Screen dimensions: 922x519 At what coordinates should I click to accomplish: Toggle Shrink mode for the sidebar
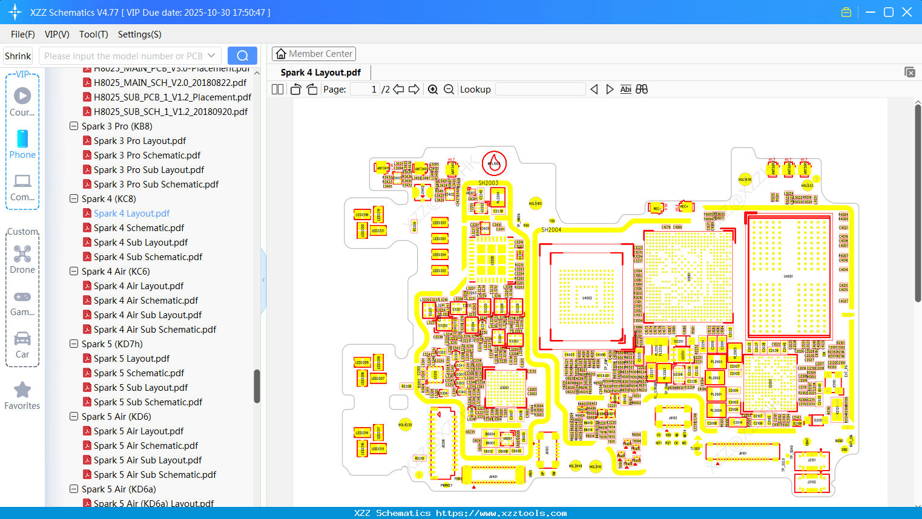(x=18, y=55)
